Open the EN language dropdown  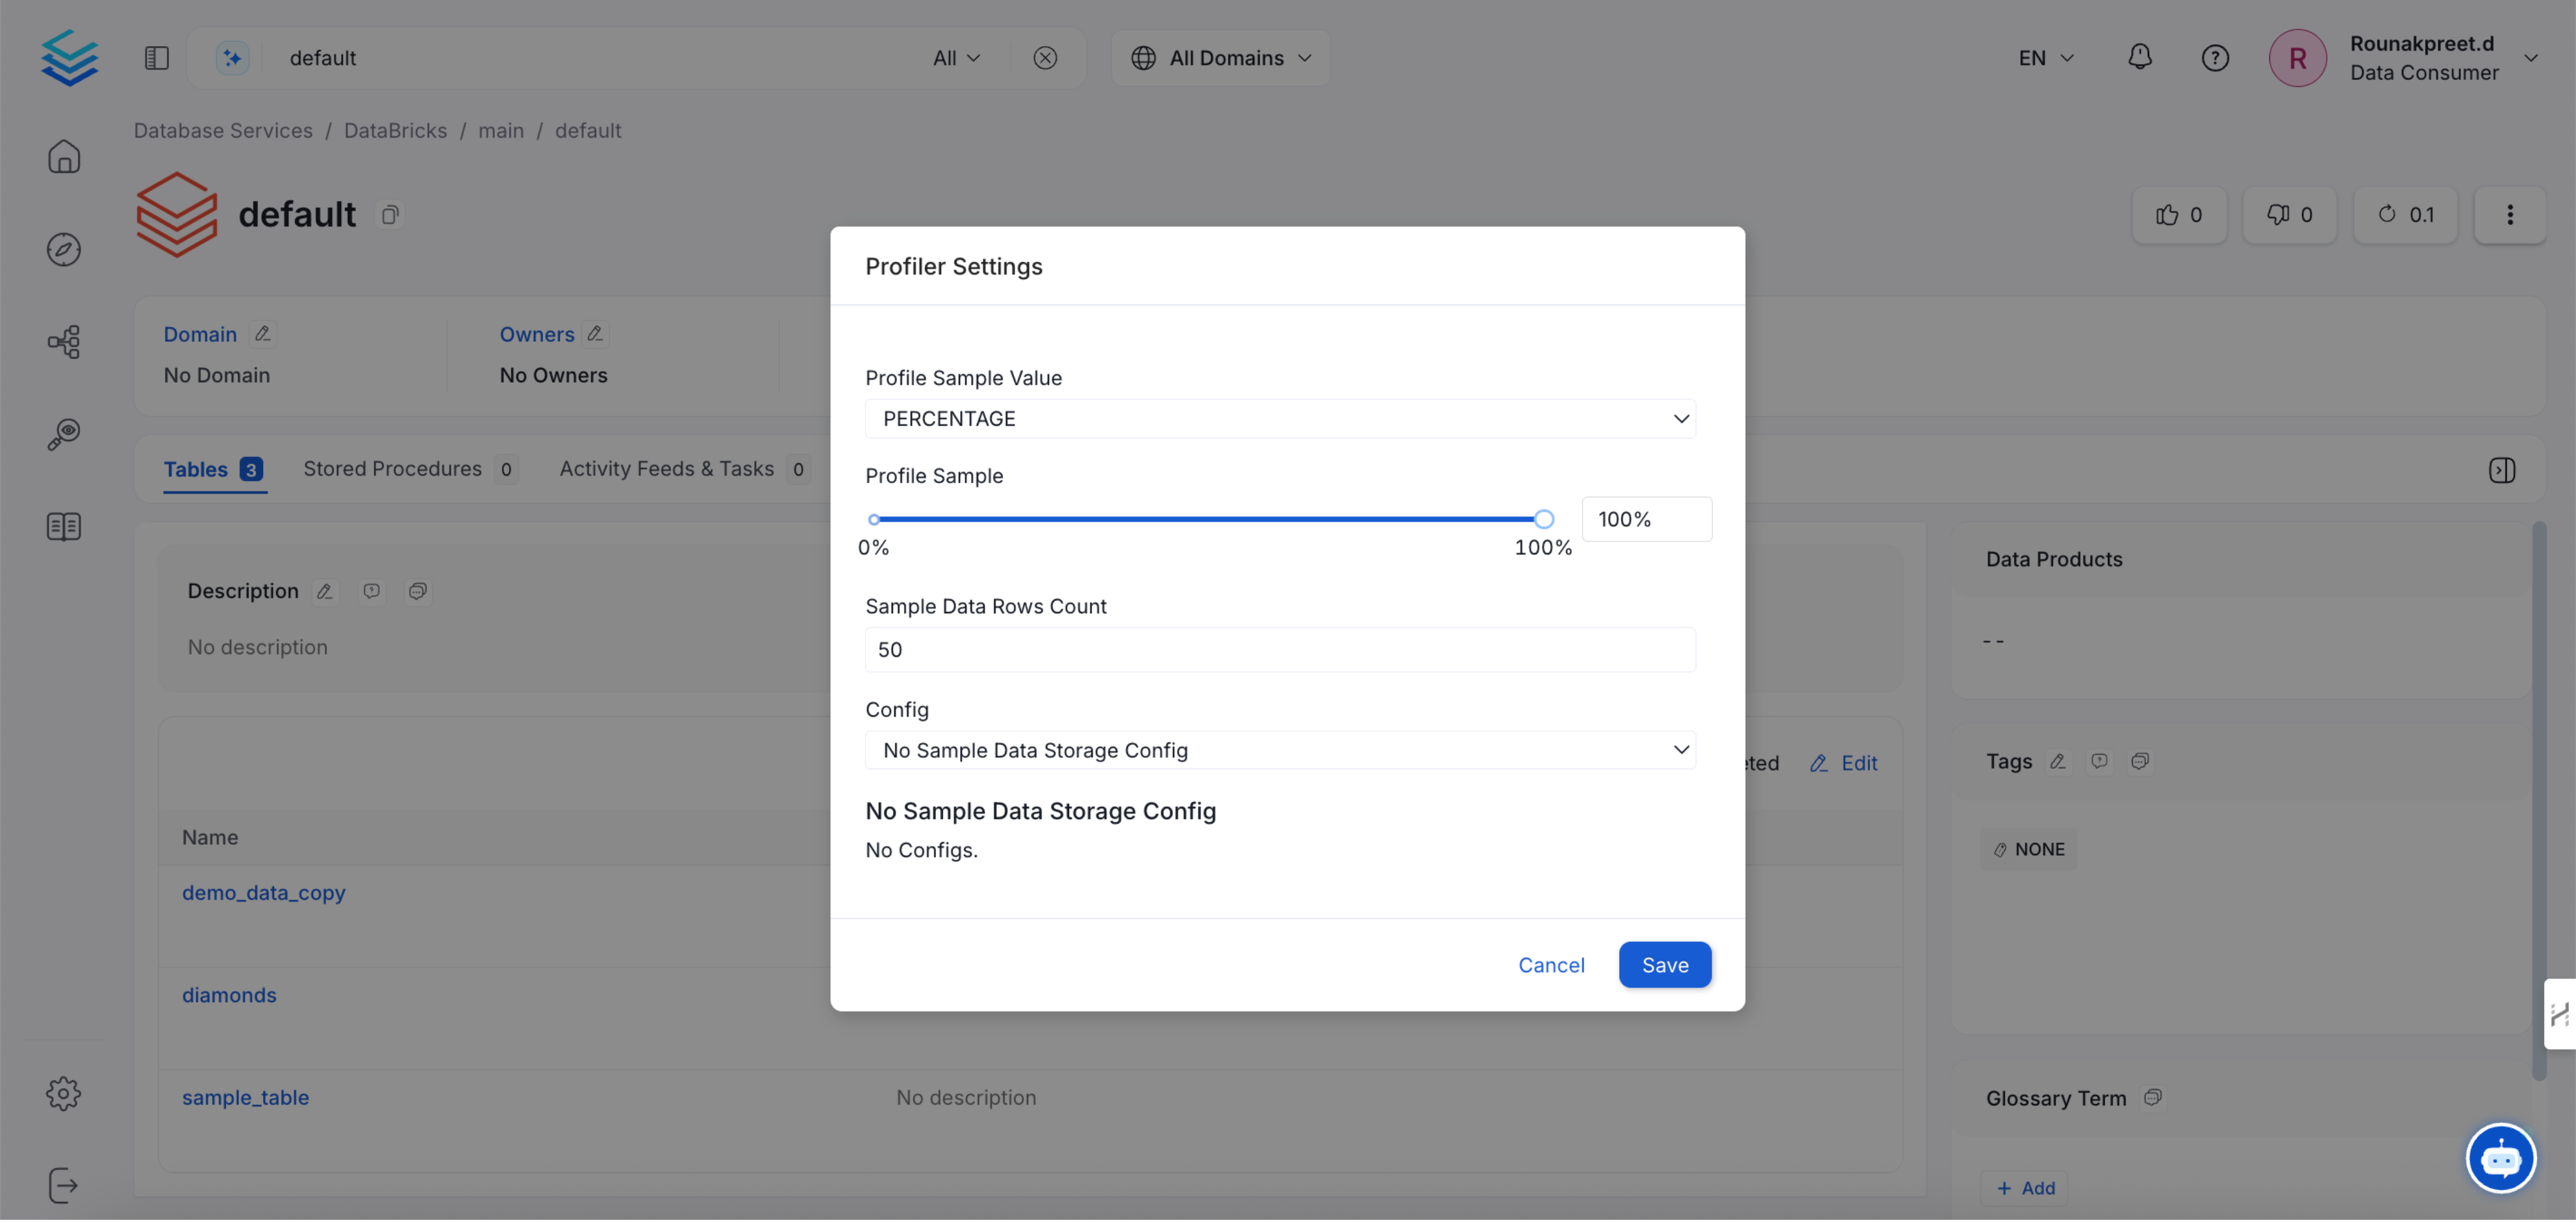[x=2045, y=58]
